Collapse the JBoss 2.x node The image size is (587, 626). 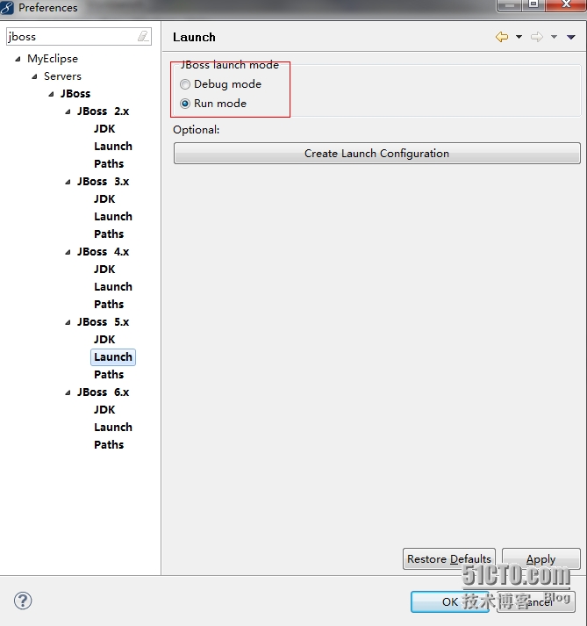pos(68,112)
